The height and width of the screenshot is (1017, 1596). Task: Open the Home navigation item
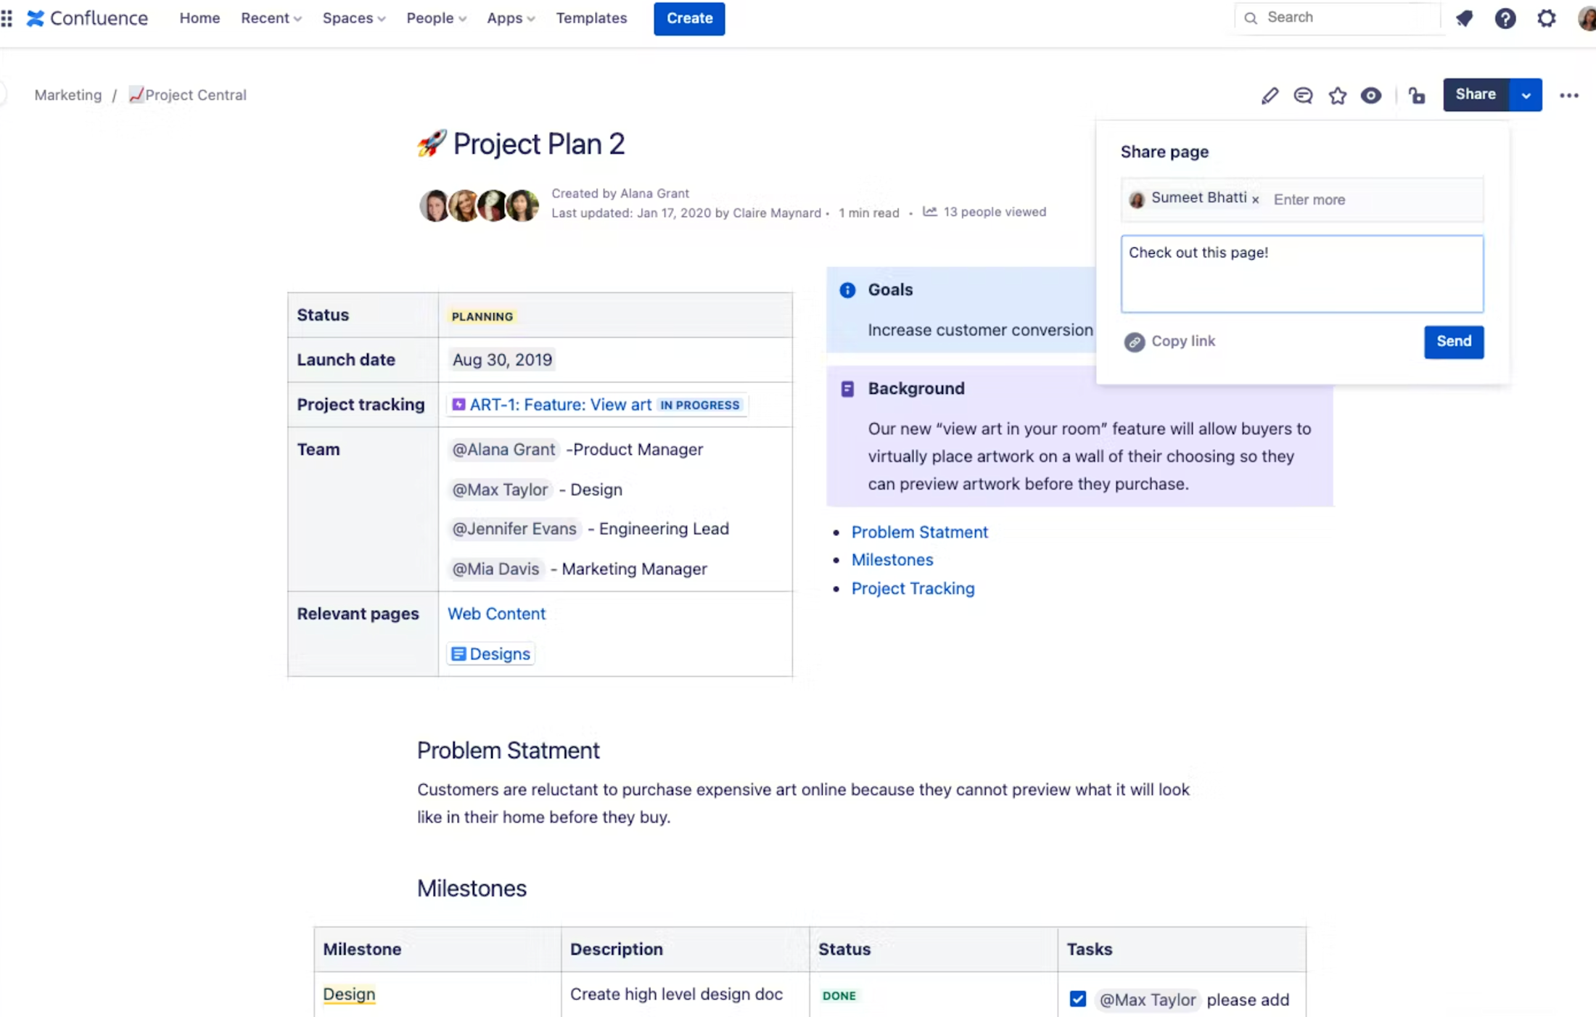coord(199,18)
